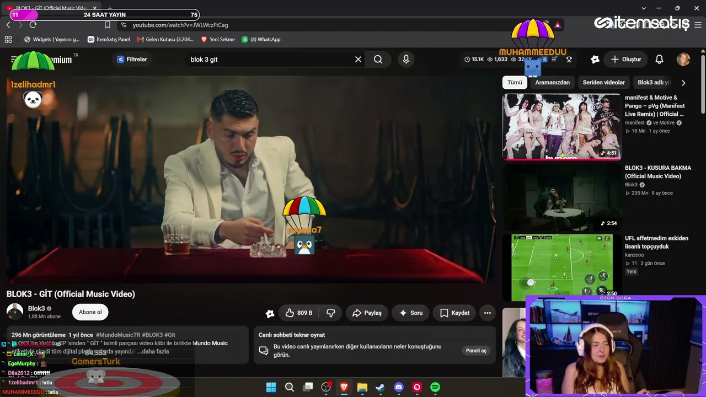
Task: Save the video with "Kaydet"
Action: pyautogui.click(x=454, y=313)
